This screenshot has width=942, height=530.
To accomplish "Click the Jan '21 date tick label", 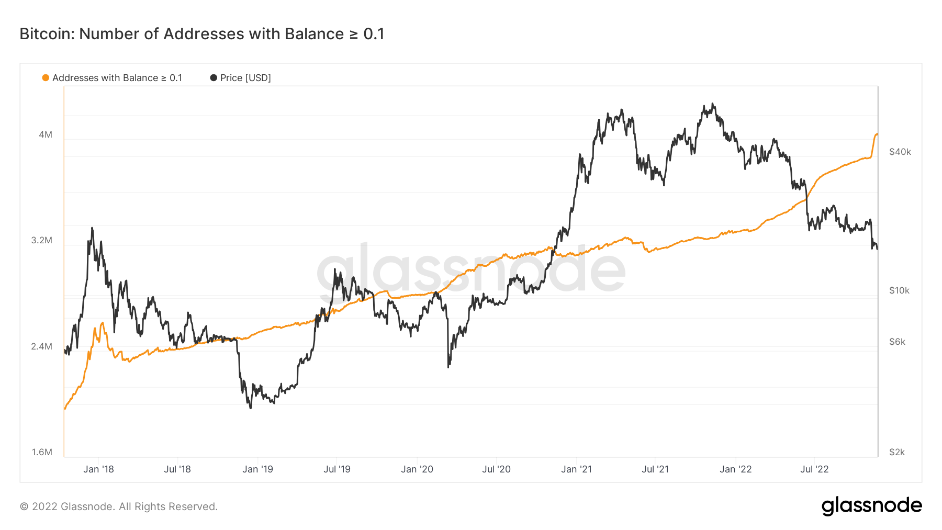I will (576, 469).
